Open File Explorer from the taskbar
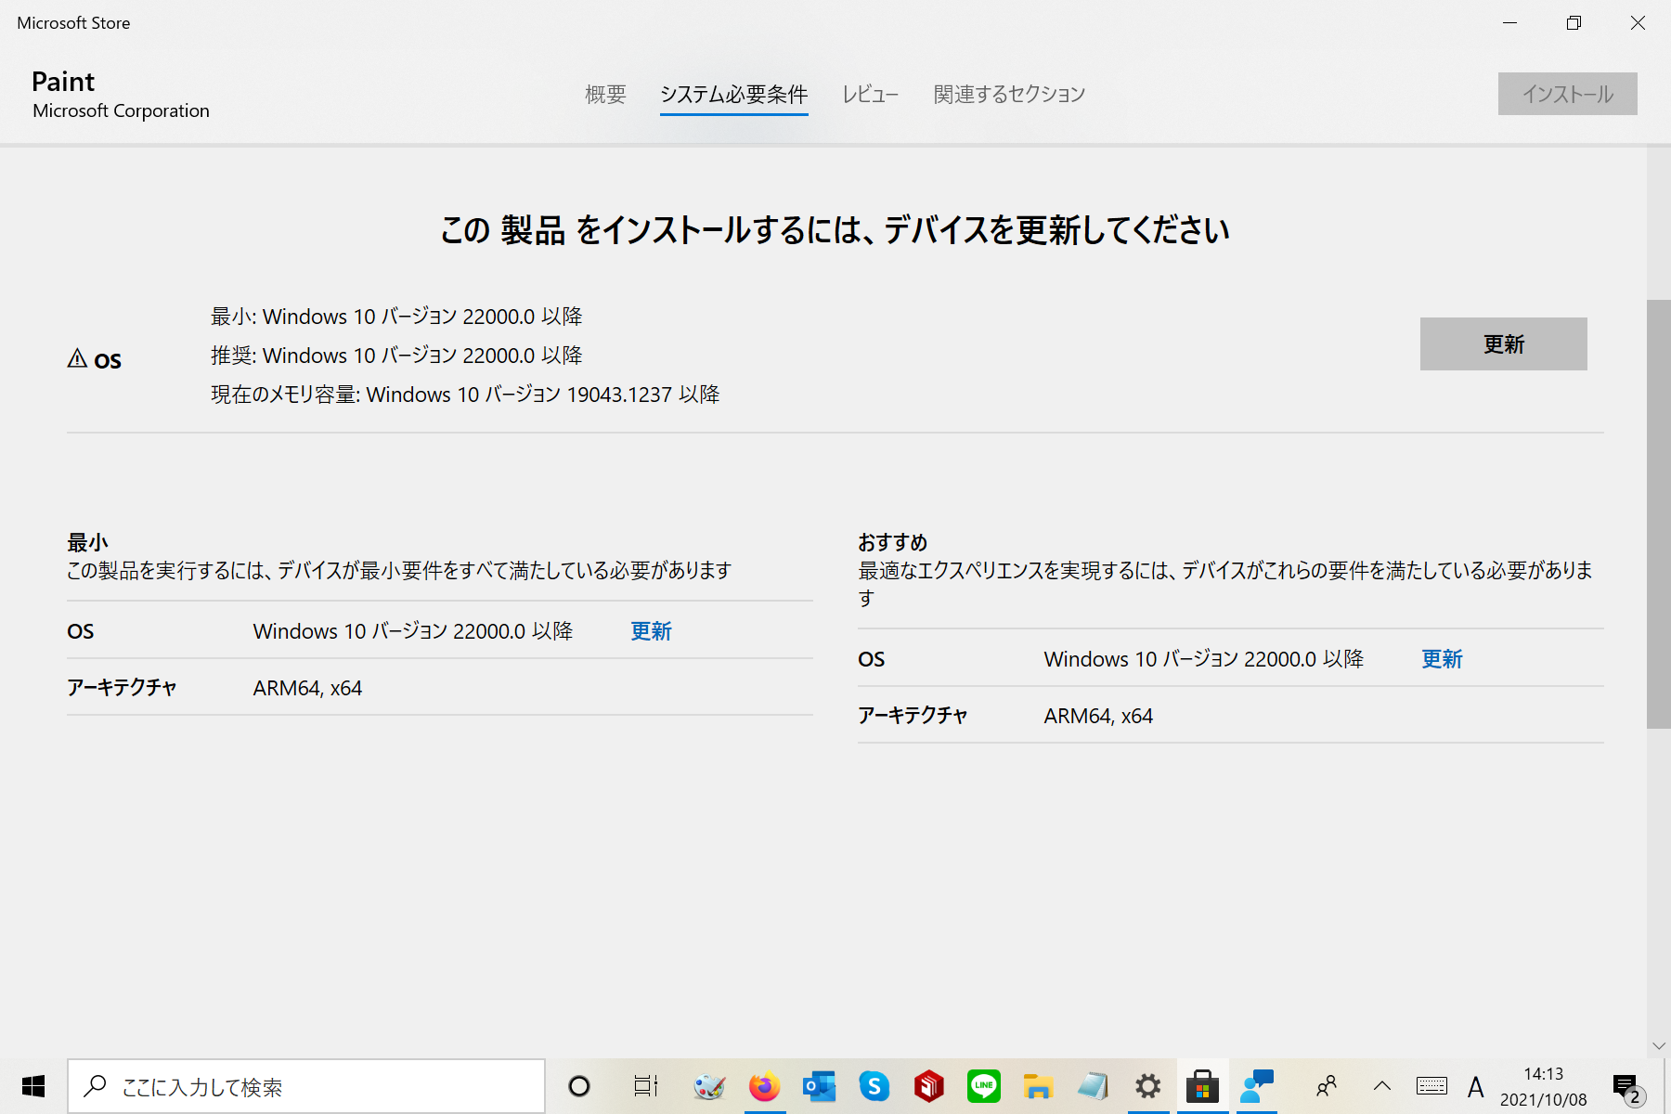The height and width of the screenshot is (1114, 1671). tap(1039, 1086)
